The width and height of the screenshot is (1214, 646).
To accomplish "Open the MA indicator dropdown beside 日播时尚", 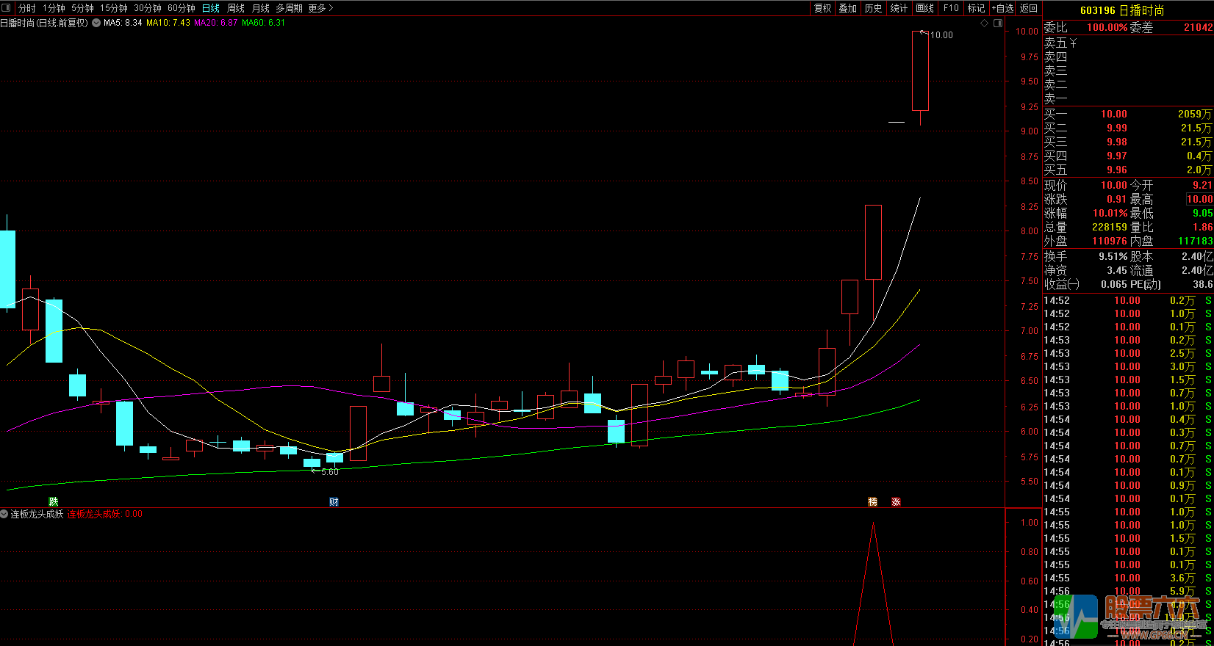I will [96, 23].
